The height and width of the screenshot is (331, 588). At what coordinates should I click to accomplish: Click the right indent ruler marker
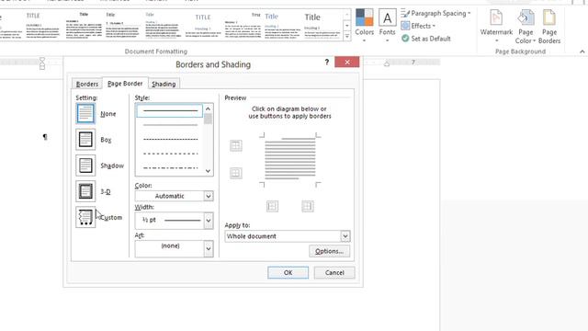tap(387, 64)
